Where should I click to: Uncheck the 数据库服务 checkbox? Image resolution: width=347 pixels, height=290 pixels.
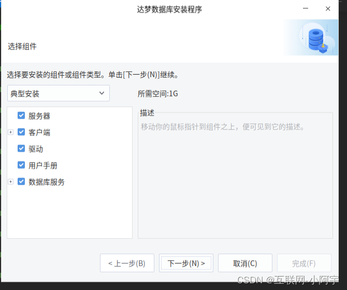[21, 182]
